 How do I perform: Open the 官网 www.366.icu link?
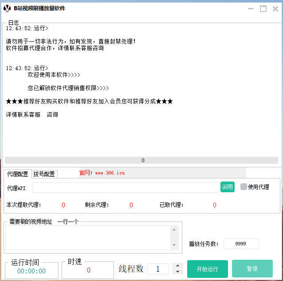102,173
